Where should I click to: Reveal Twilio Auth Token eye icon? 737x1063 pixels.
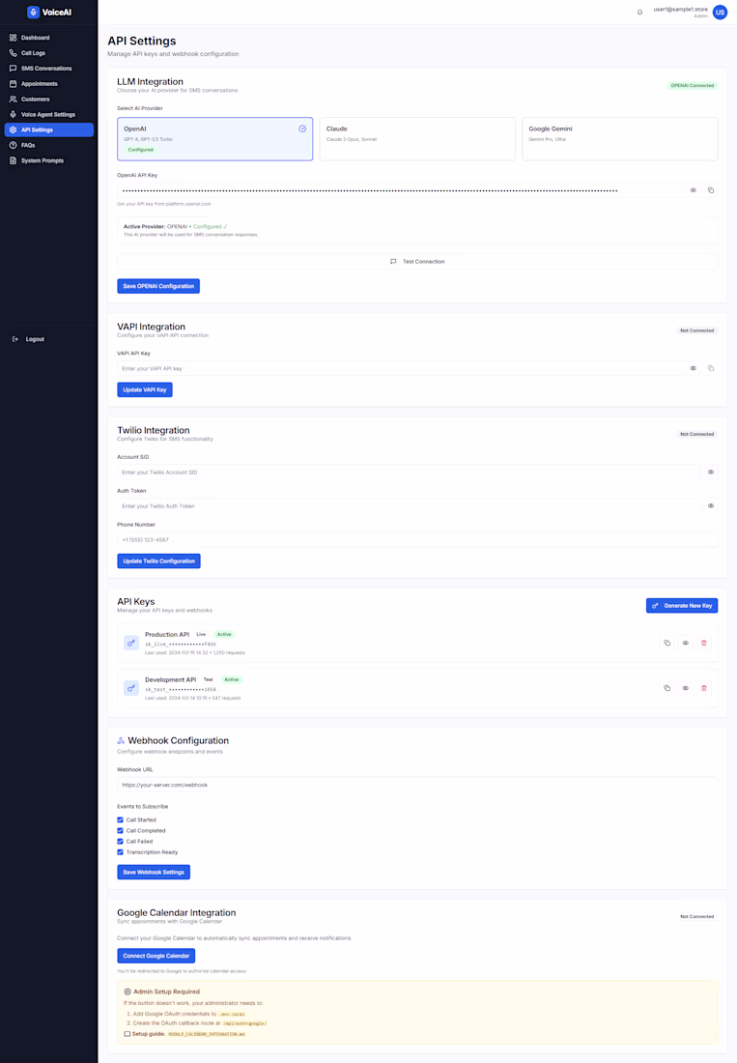[711, 506]
